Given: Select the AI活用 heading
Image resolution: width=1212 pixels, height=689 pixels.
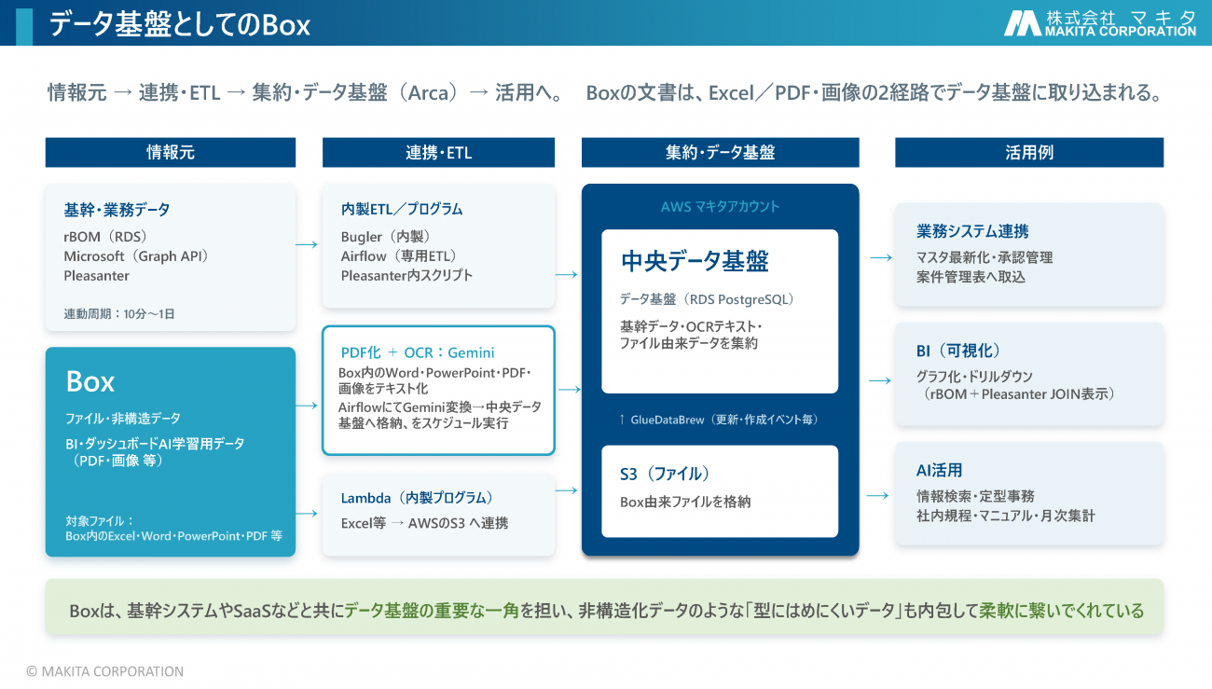Looking at the screenshot, I should (939, 470).
